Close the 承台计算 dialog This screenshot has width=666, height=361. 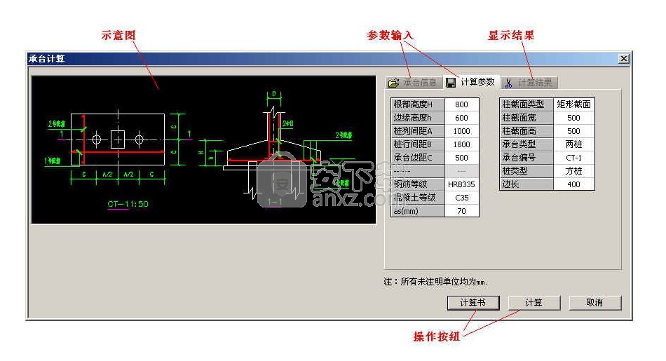point(623,59)
